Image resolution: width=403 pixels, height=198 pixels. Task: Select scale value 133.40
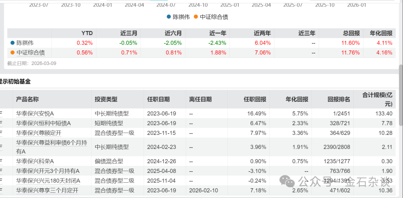384,113
